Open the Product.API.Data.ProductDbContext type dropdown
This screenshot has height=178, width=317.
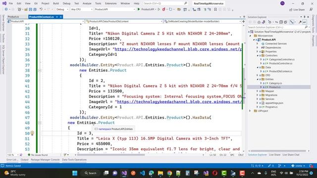pos(124,21)
